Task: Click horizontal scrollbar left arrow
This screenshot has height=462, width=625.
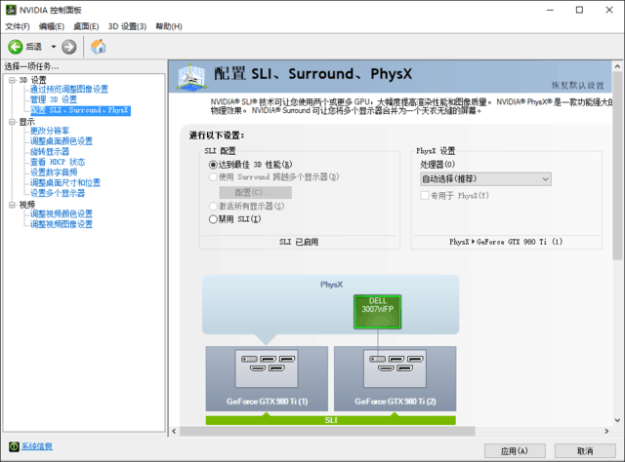Action: [174, 431]
